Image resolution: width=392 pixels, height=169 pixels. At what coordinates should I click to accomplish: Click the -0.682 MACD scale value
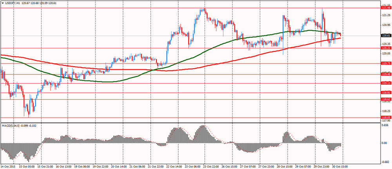point(385,162)
